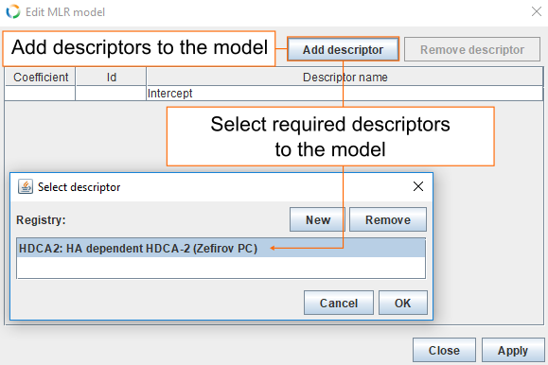The image size is (548, 365).
Task: Close the Edit MLR model window
Action: [x=536, y=11]
